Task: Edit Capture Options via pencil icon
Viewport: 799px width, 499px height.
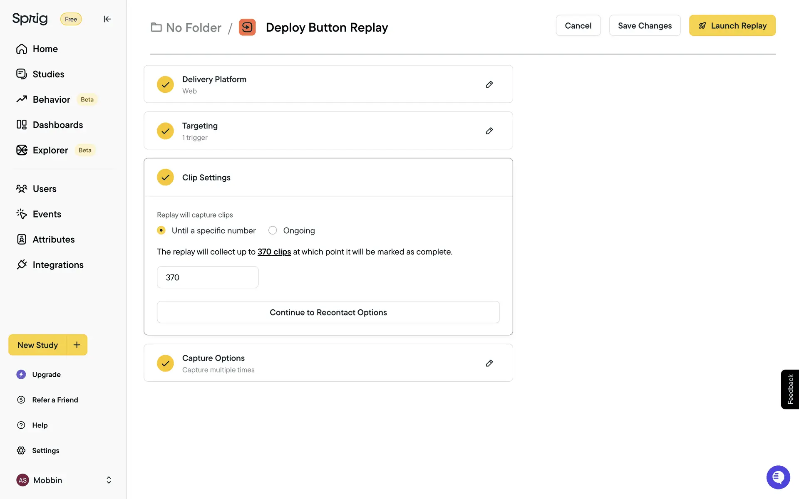Action: click(489, 363)
